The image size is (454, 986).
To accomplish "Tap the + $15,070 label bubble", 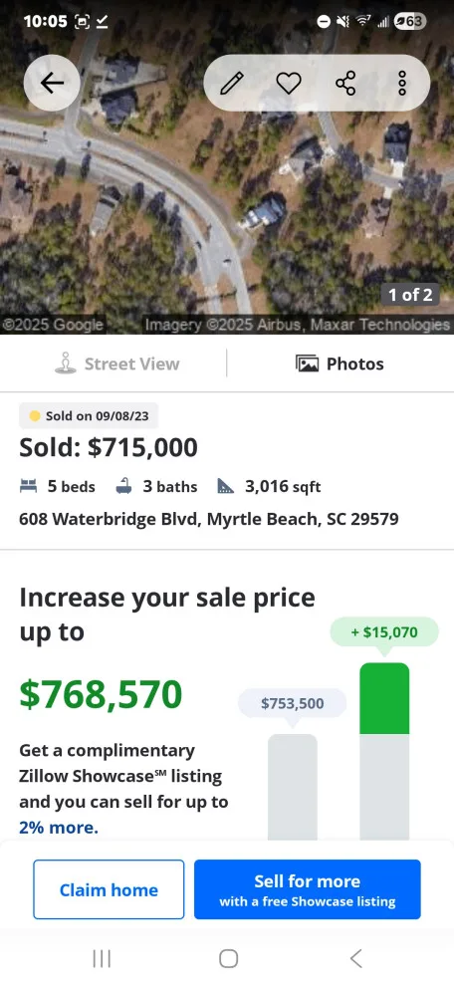I will 384,632.
